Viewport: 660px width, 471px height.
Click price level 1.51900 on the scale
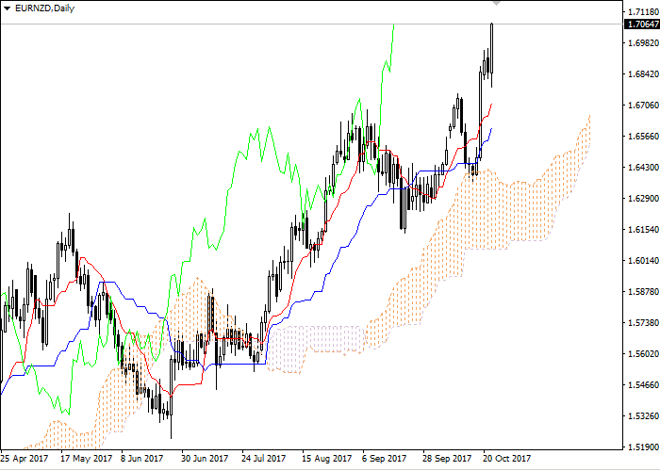point(643,447)
